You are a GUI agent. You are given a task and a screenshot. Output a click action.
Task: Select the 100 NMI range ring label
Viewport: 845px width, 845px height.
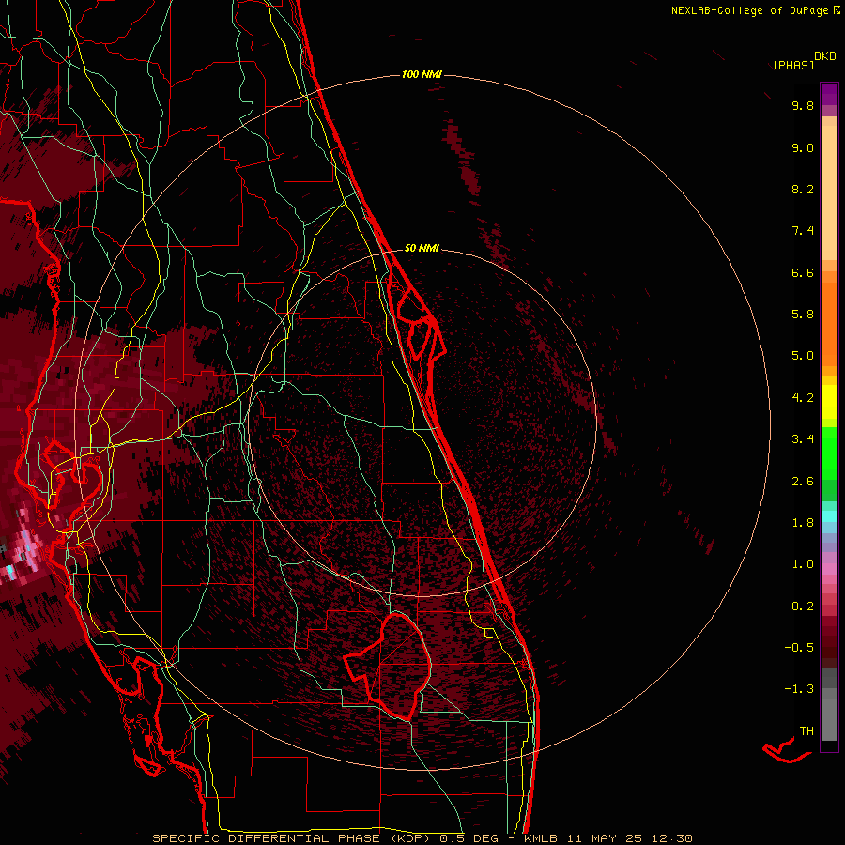point(422,74)
